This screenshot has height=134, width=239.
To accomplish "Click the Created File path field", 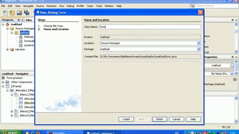I will tap(150, 57).
